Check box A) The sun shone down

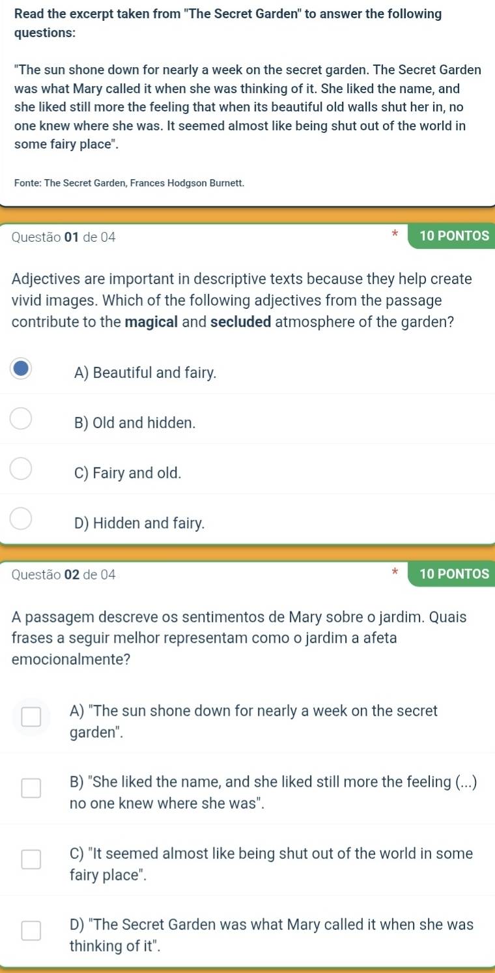[31, 718]
